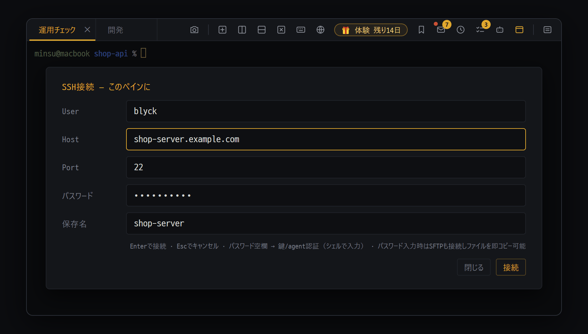Open mail inbox with 7 badge
The width and height of the screenshot is (588, 334).
441,30
